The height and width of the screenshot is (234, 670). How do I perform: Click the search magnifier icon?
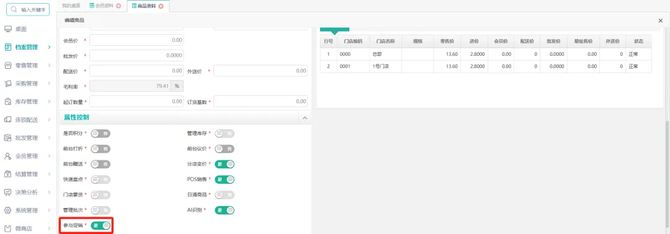click(14, 9)
